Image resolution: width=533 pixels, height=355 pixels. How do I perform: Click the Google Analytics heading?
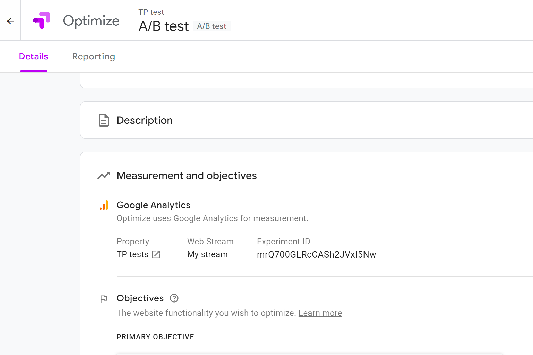[154, 205]
